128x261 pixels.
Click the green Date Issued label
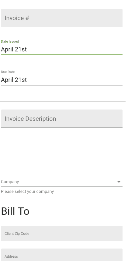[x=10, y=41]
